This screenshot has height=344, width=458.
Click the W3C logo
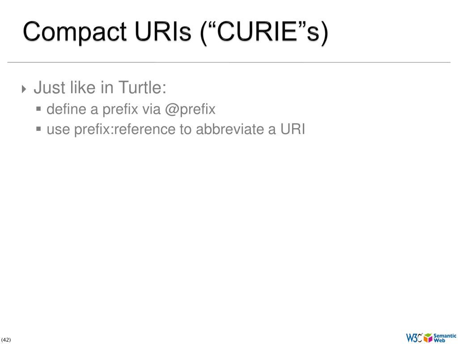coord(414,338)
